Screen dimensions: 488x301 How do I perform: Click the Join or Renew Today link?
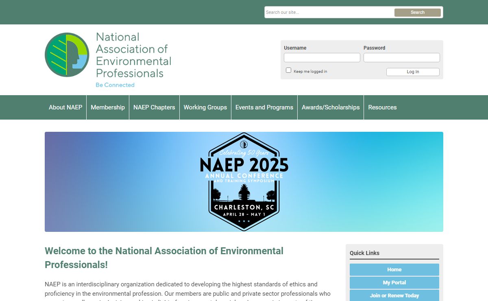tap(394, 295)
